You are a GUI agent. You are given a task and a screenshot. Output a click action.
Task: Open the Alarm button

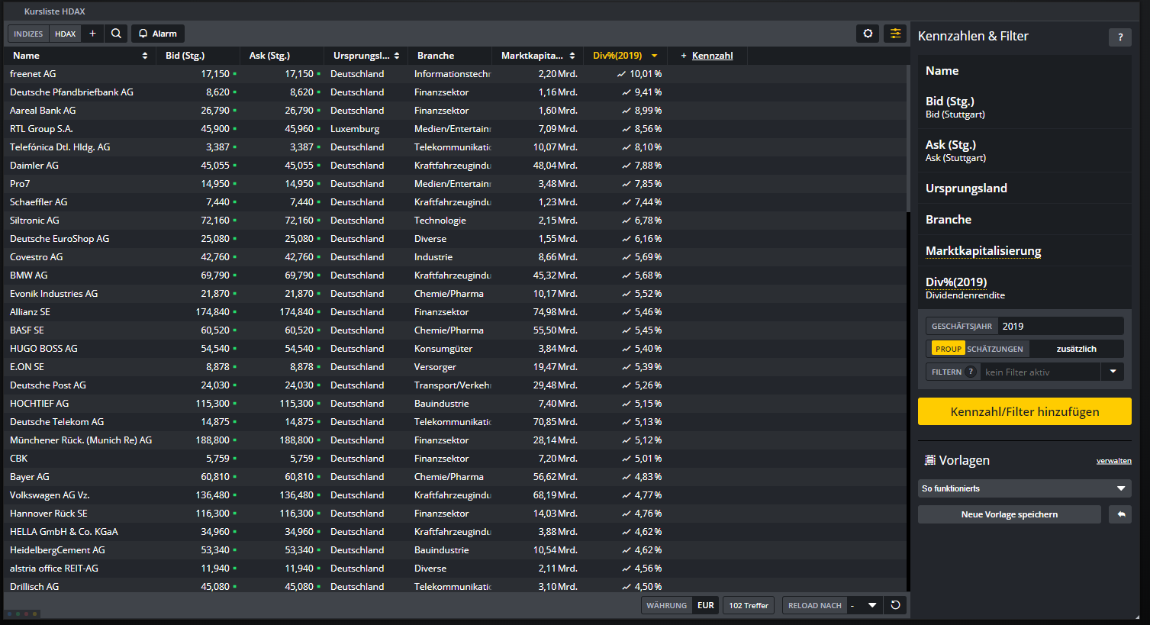pyautogui.click(x=158, y=34)
